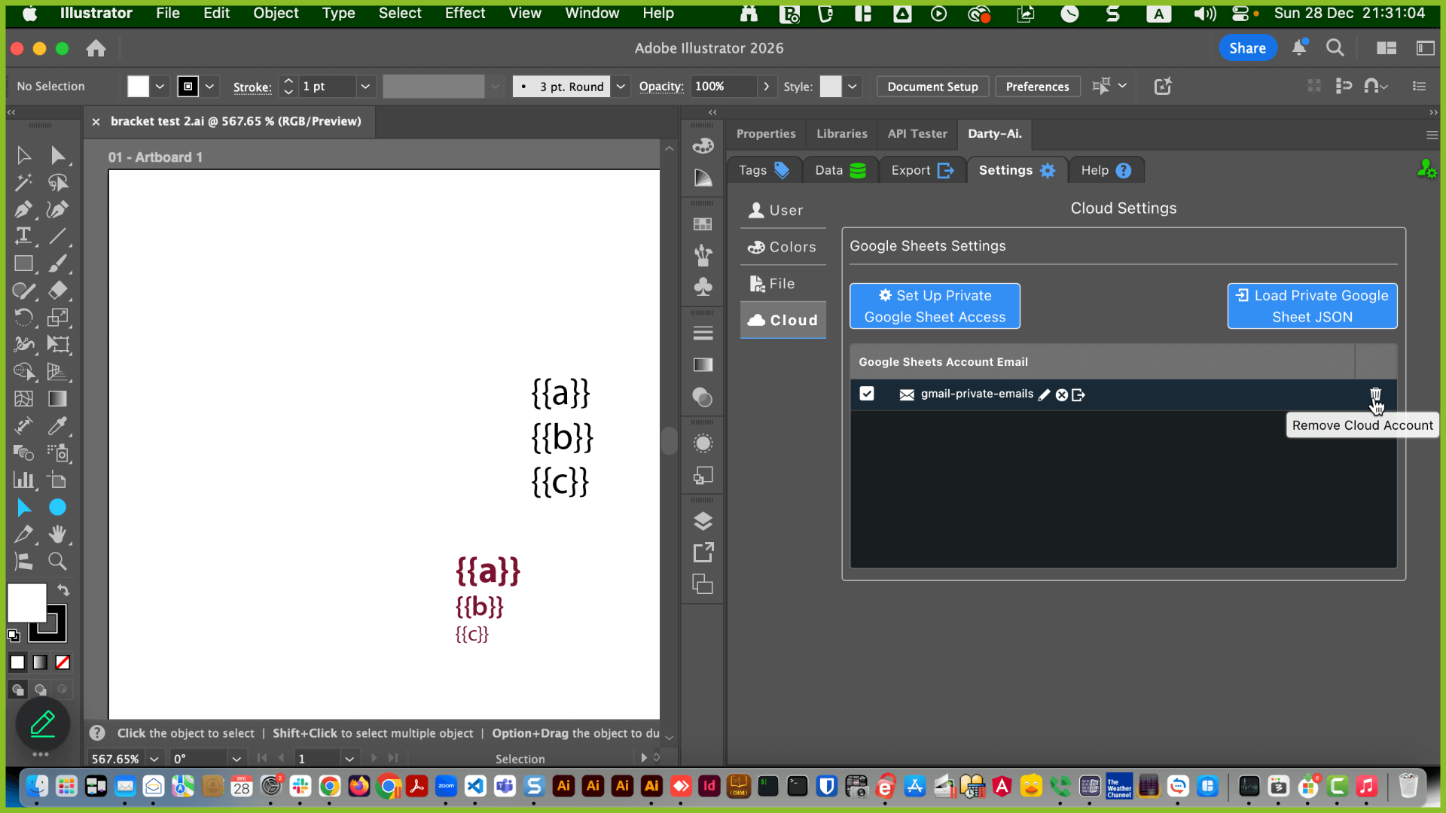Open the stroke weight dropdown
This screenshot has width=1446, height=813.
pyautogui.click(x=365, y=87)
